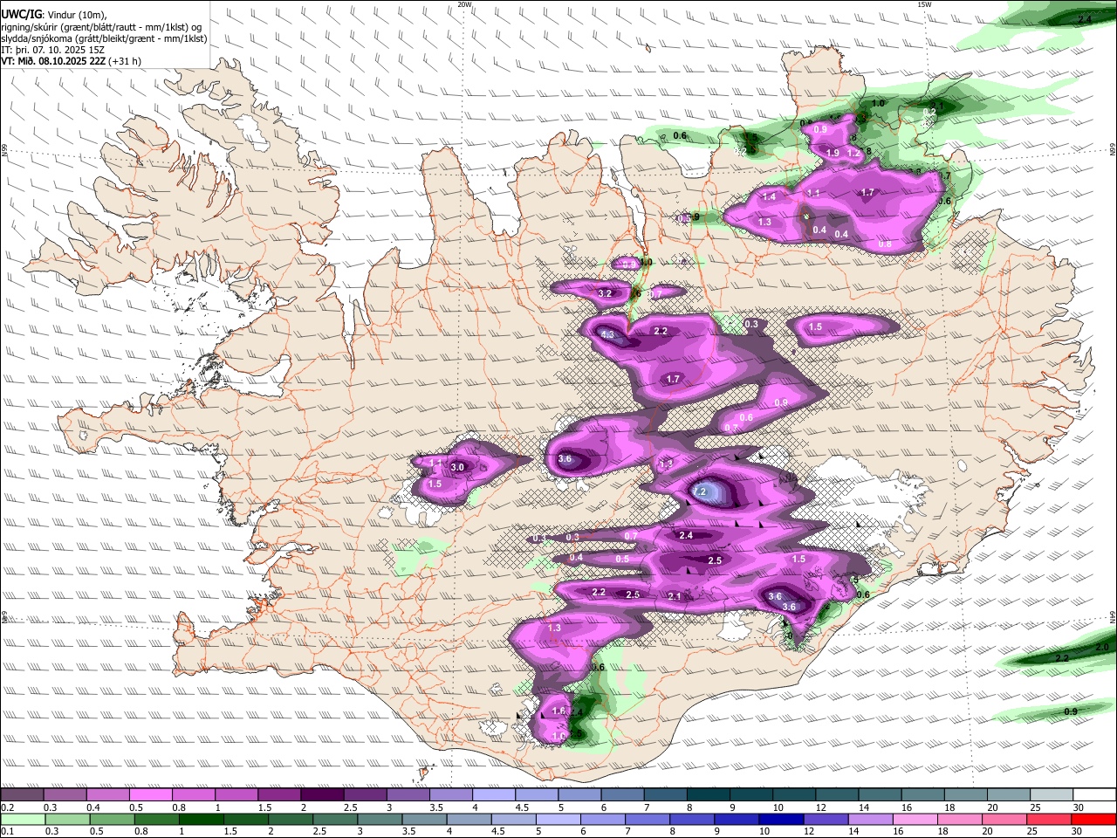The image size is (1117, 838).
Task: Click pale gray upper legend swatch between 25 and 30
Action: (x=1052, y=794)
